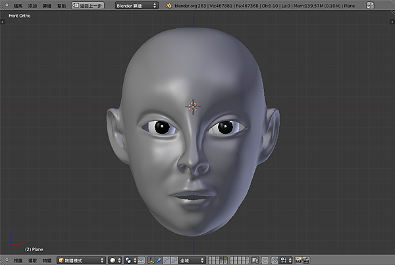Click the OpenGL render animation icon
This screenshot has height=265, width=395.
(x=306, y=260)
